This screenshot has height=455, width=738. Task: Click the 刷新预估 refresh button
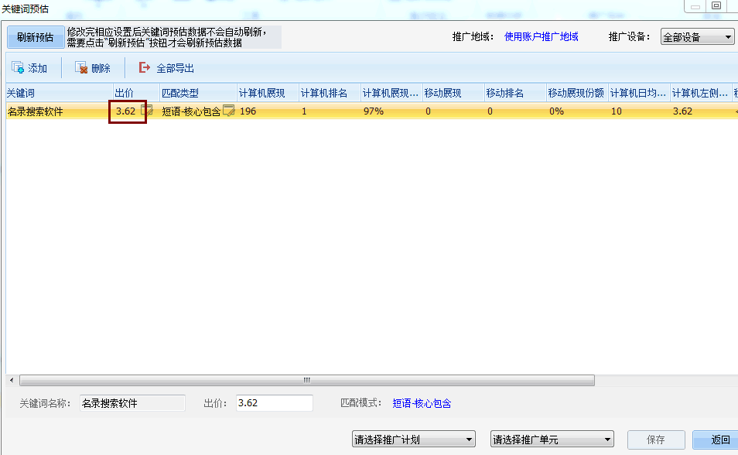pos(34,37)
